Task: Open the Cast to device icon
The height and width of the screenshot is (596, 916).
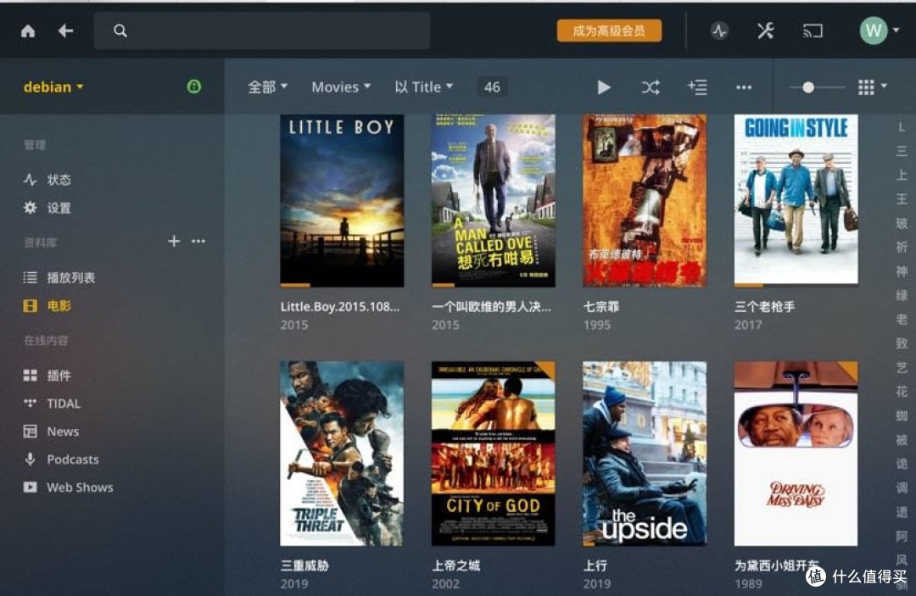Action: click(x=813, y=30)
